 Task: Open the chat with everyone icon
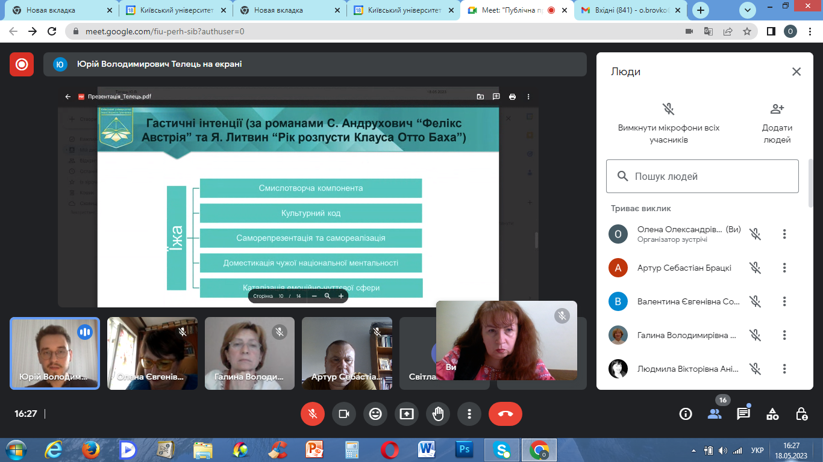coord(743,414)
